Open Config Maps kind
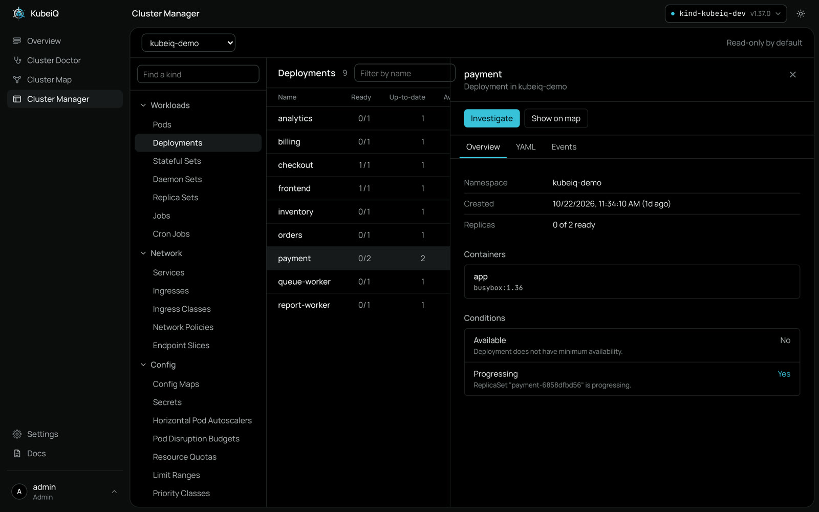Image resolution: width=819 pixels, height=512 pixels. click(198, 385)
